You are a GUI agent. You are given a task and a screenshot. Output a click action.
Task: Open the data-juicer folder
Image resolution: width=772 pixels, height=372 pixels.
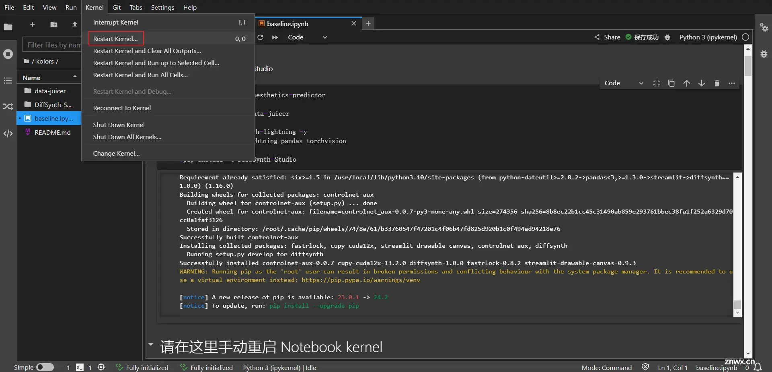pyautogui.click(x=49, y=91)
